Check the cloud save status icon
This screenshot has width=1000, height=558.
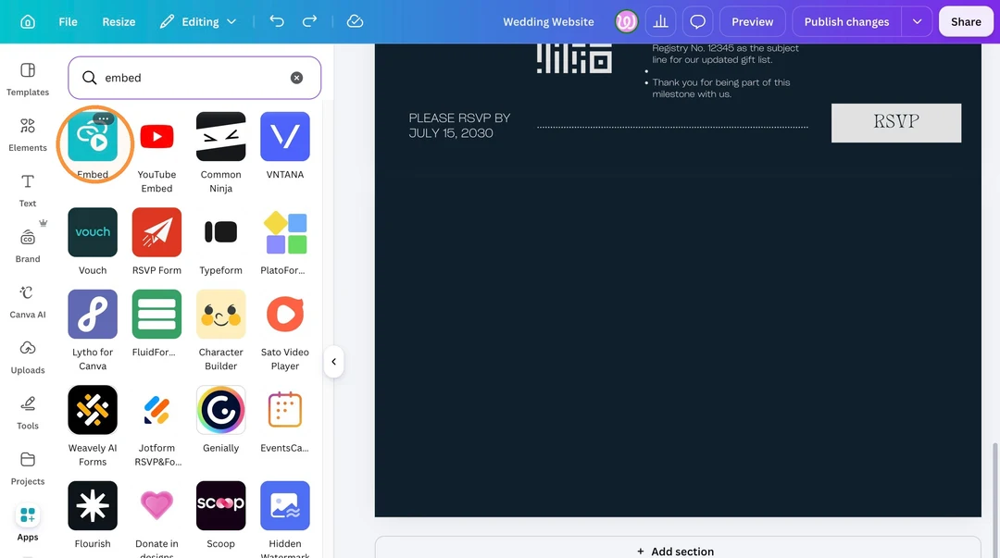click(x=355, y=21)
